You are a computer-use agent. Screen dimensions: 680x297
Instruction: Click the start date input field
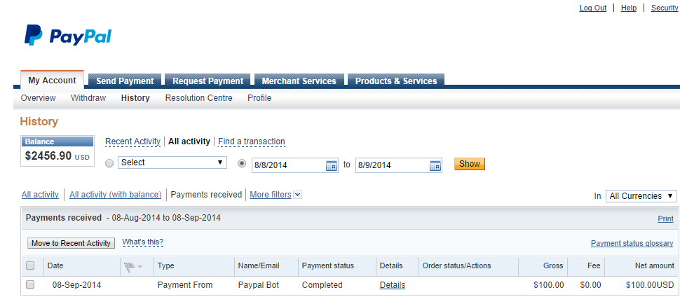coord(287,165)
